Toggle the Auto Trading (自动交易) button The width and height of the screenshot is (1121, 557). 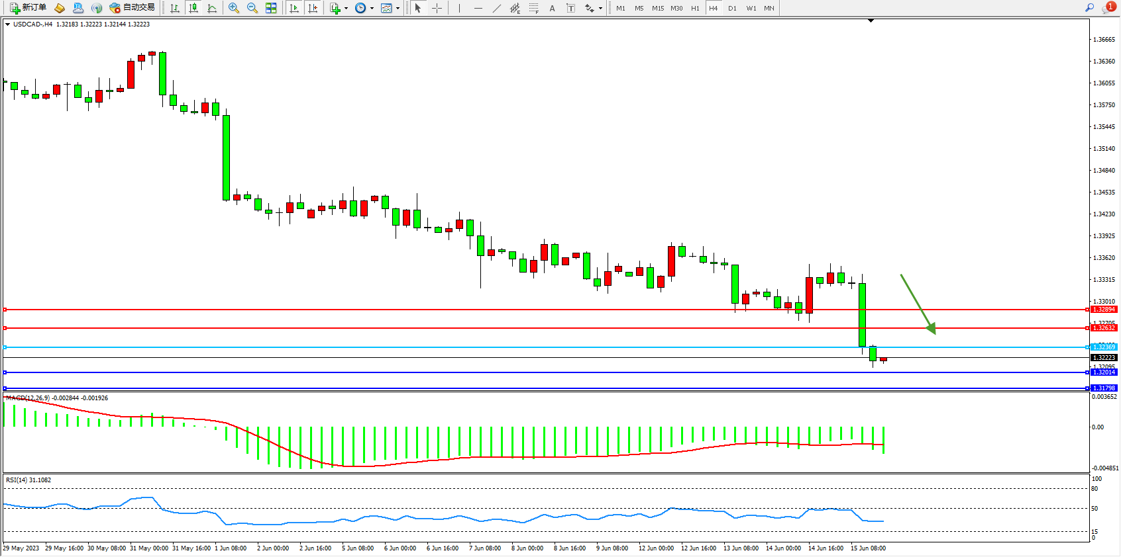coord(132,8)
